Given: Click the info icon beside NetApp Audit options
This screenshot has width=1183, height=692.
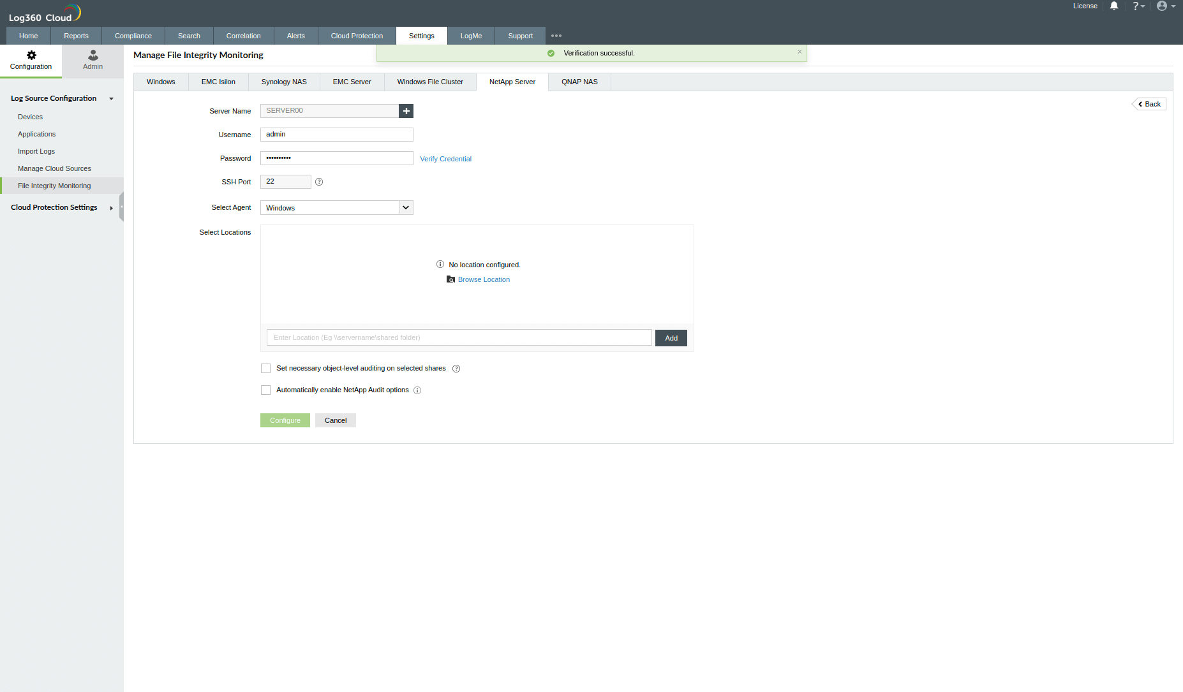Looking at the screenshot, I should 417,390.
